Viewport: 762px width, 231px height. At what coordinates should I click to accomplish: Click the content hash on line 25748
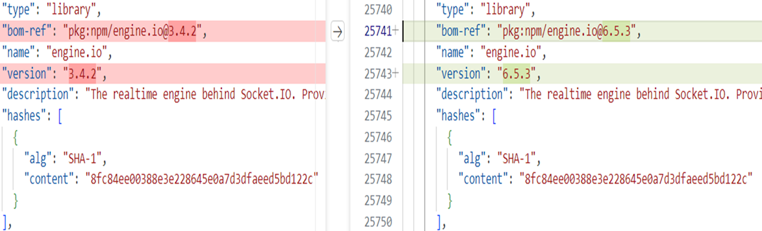point(636,180)
